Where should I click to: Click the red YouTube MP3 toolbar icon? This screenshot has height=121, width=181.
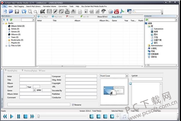pos(116,11)
